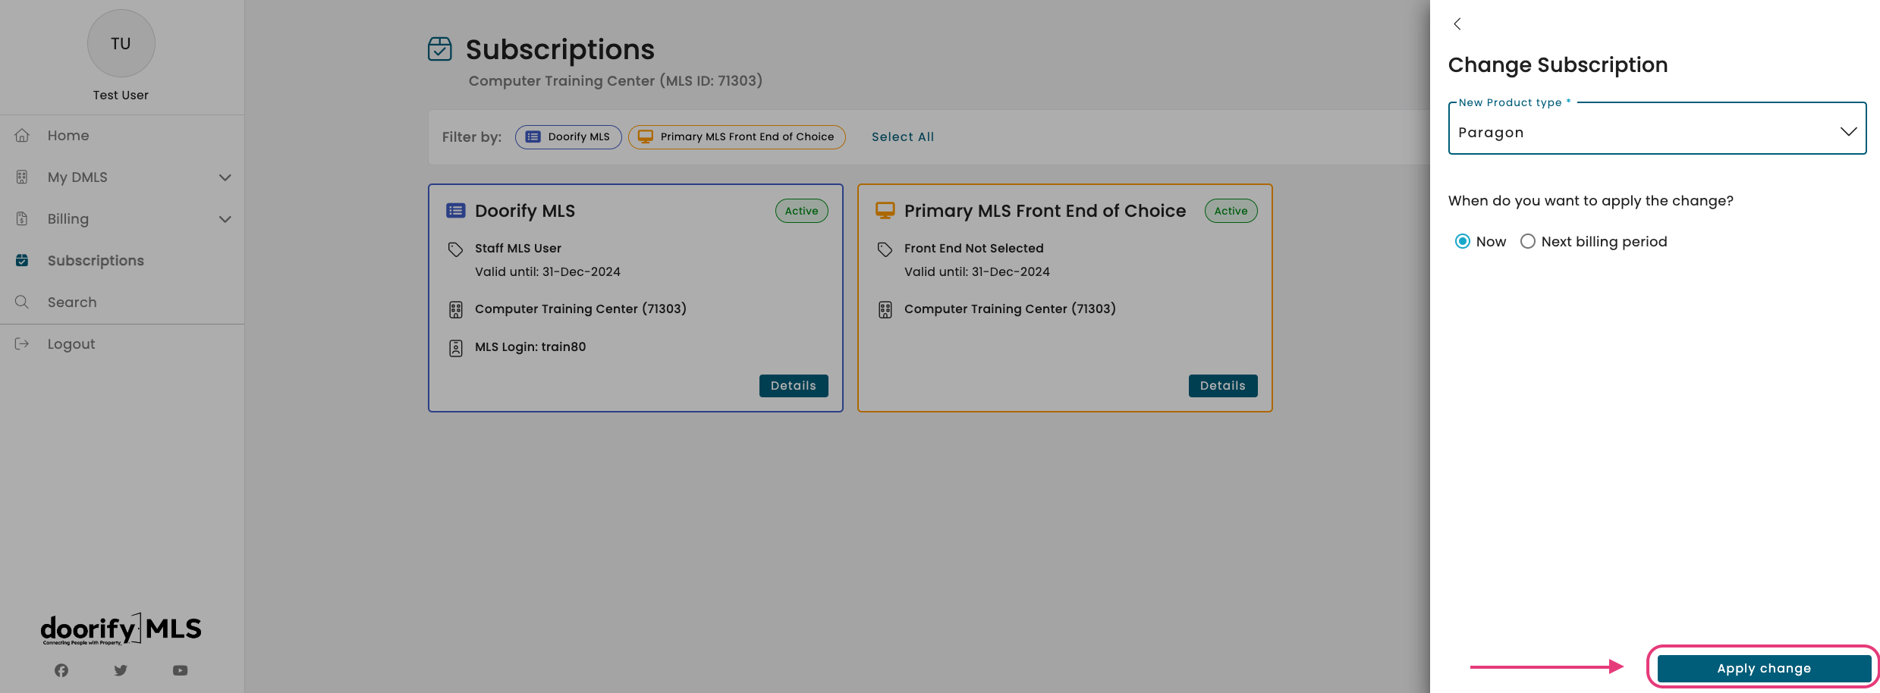The width and height of the screenshot is (1880, 693).
Task: Click Apply change button
Action: click(x=1763, y=669)
